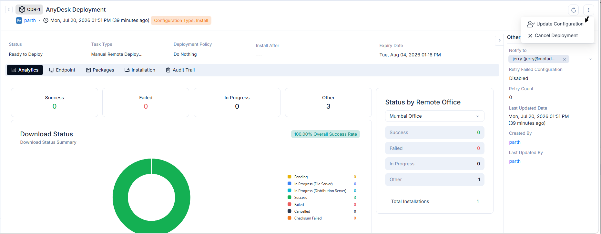
Task: Click the Mon, Jul 20, 2026 header timestamp
Action: [100, 20]
